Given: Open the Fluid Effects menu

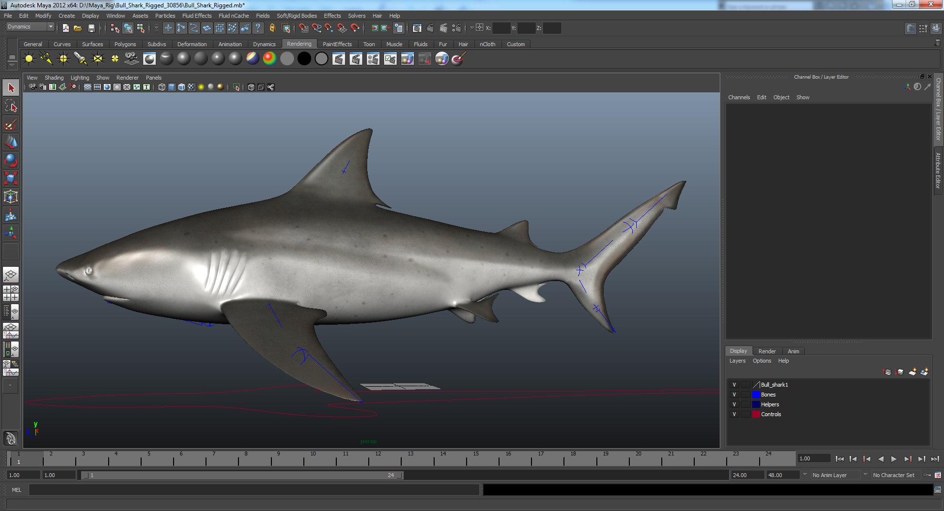Looking at the screenshot, I should click(197, 16).
